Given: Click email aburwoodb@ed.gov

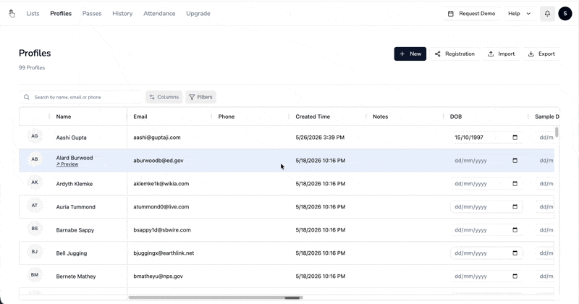Looking at the screenshot, I should click(x=159, y=161).
